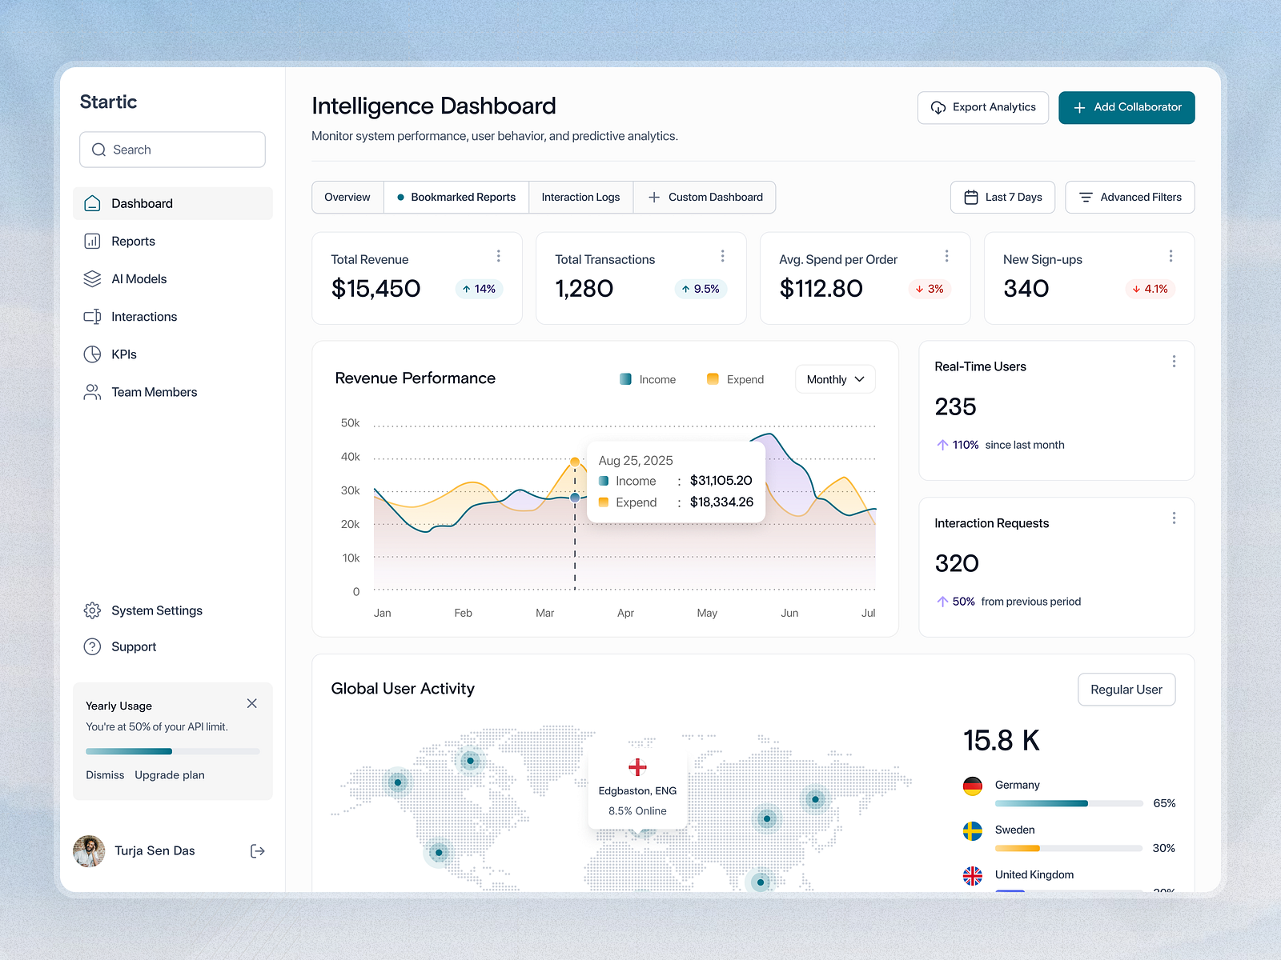Open the Regular User selector
The width and height of the screenshot is (1281, 960).
[1126, 690]
